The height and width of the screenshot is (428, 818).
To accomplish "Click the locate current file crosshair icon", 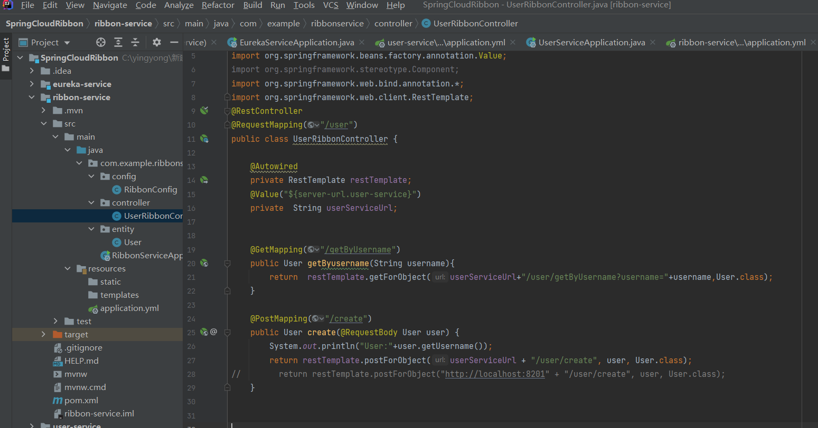I will [101, 42].
